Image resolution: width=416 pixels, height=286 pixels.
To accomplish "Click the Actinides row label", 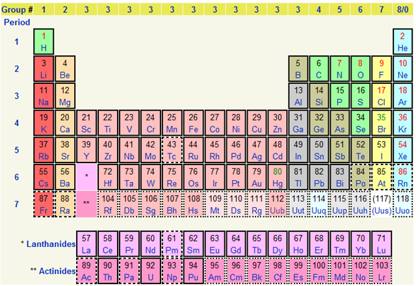I will click(53, 271).
